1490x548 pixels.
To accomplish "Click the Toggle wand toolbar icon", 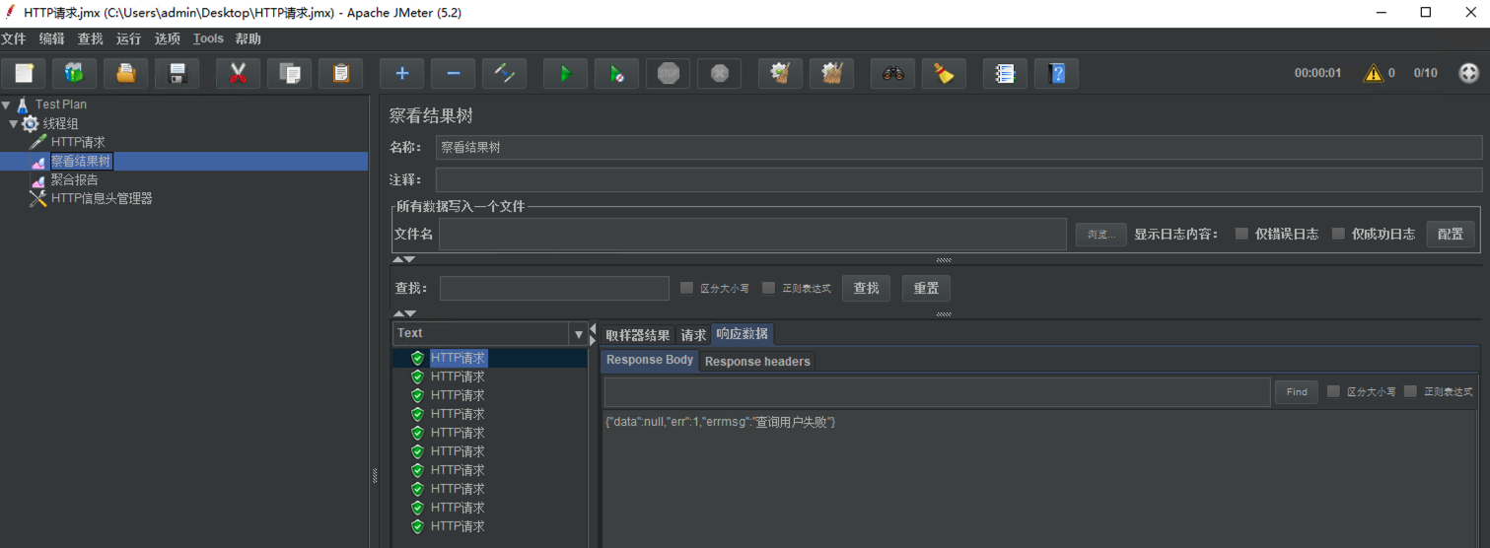I will pyautogui.click(x=504, y=74).
